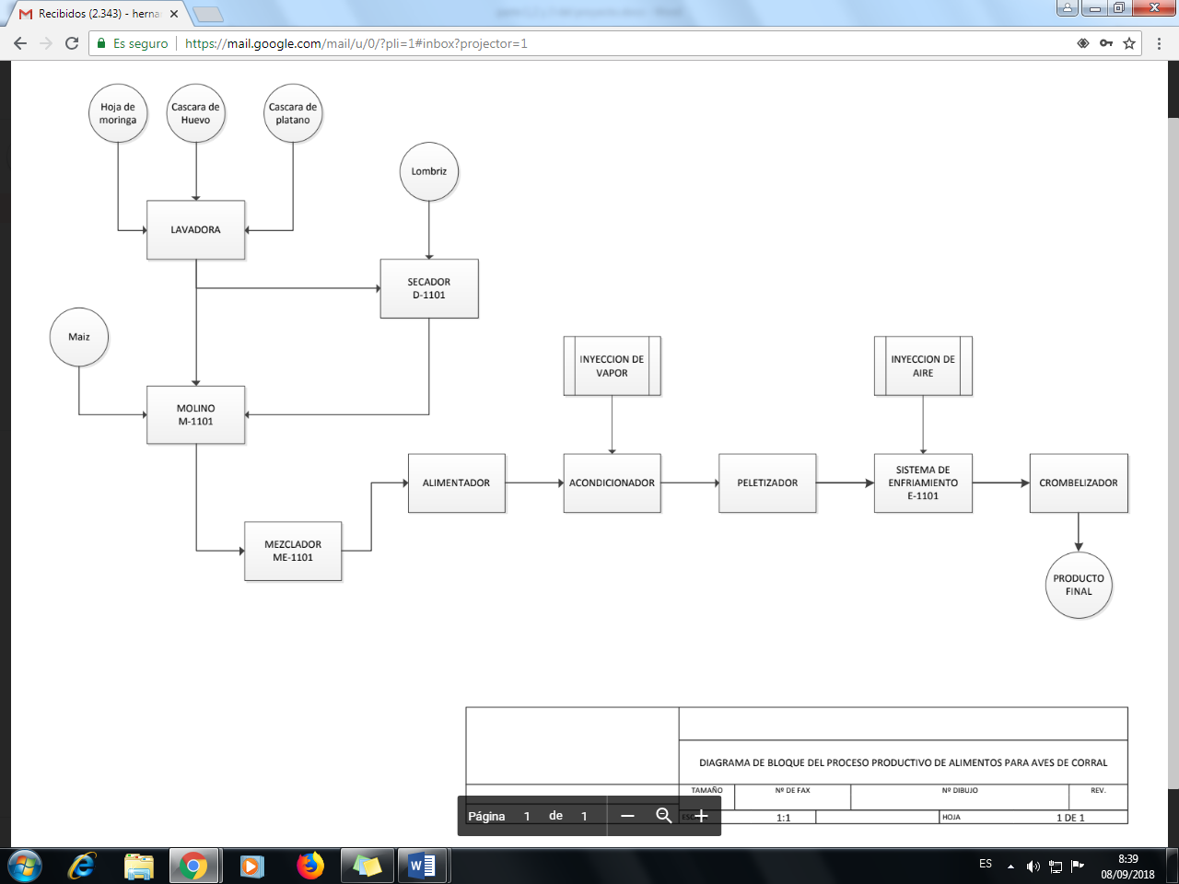The image size is (1179, 884).
Task: Click the Chrome user profile button
Action: click(x=1067, y=8)
